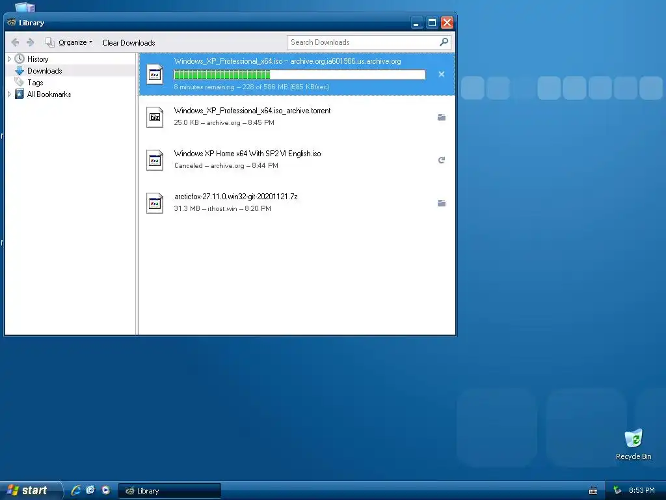
Task: Click the Downloads blue arrow icon
Action: (x=20, y=70)
